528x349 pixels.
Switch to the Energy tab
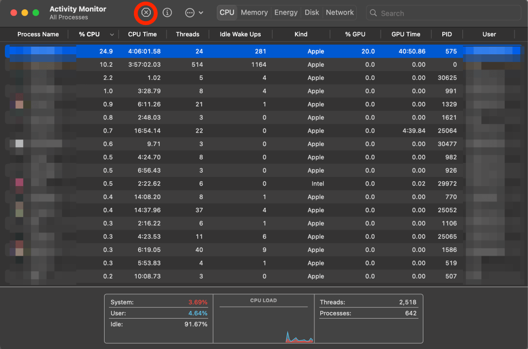286,12
